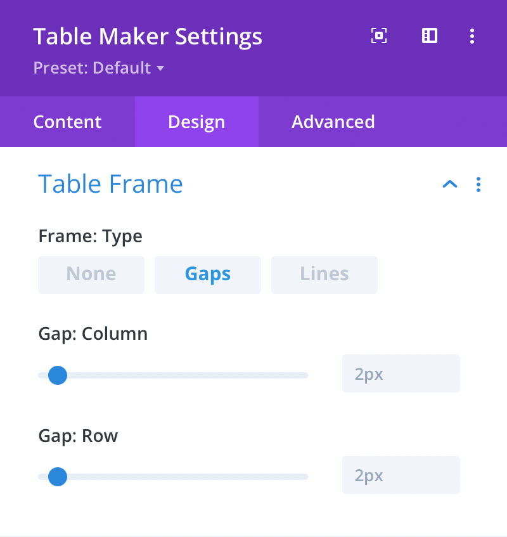Focus the Gap: Column value field

[x=401, y=373]
